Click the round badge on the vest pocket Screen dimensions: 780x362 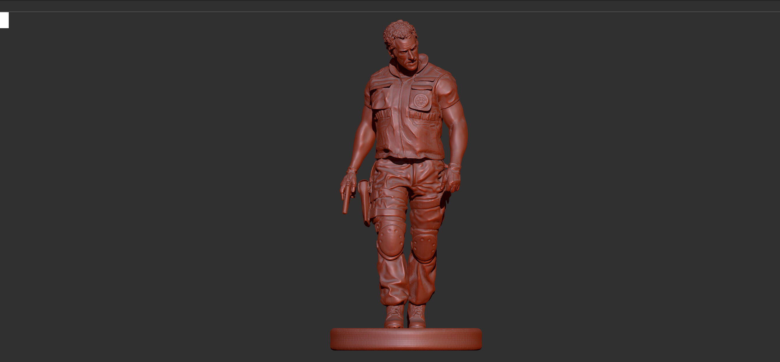click(421, 100)
